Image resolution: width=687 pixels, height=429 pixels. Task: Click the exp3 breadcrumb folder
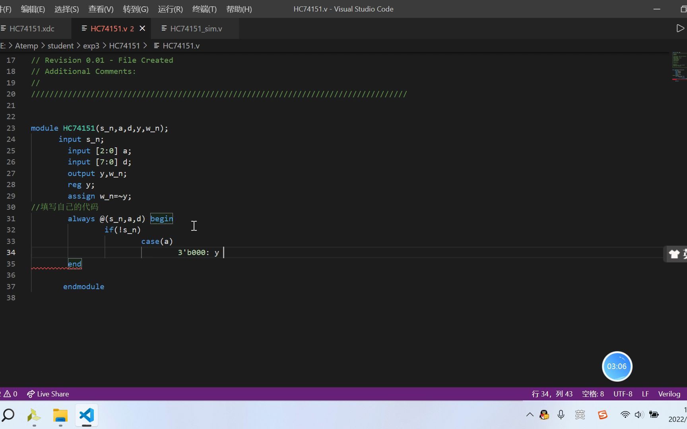pos(91,46)
